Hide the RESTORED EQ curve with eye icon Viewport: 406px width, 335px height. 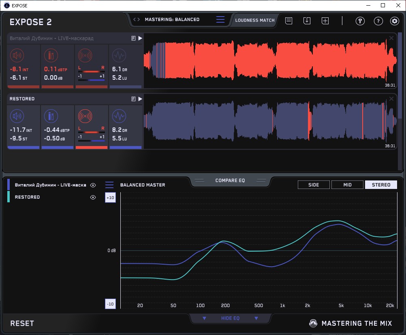click(x=93, y=197)
